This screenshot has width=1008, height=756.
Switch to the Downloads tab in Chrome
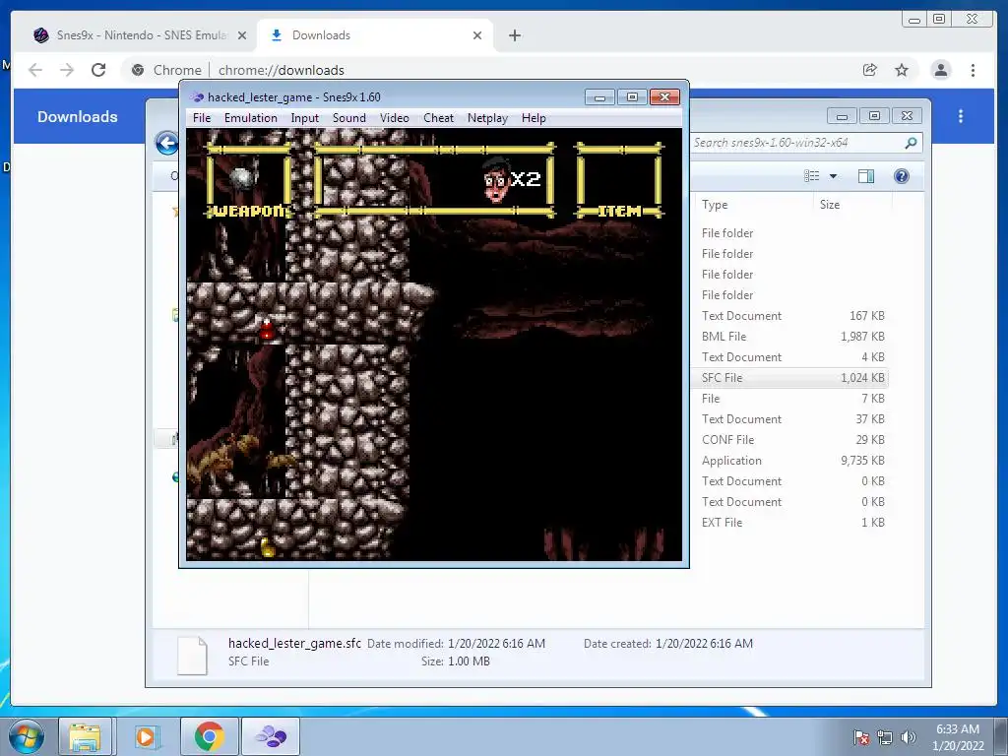coord(375,35)
